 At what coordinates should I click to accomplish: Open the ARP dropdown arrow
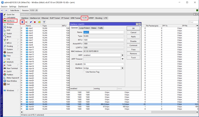click(122, 55)
